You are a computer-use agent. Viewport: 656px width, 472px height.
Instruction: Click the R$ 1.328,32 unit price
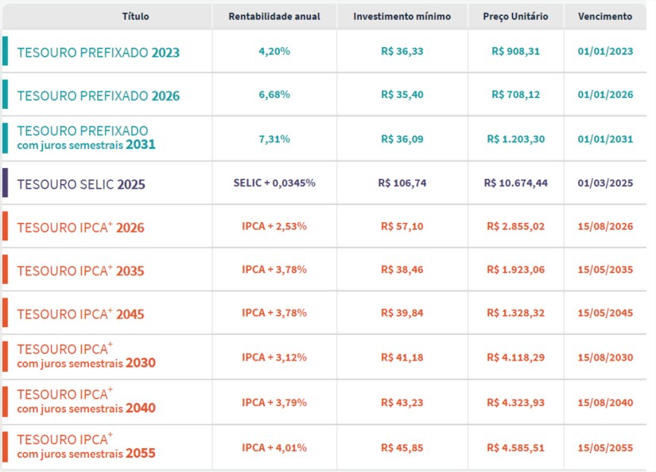(515, 313)
